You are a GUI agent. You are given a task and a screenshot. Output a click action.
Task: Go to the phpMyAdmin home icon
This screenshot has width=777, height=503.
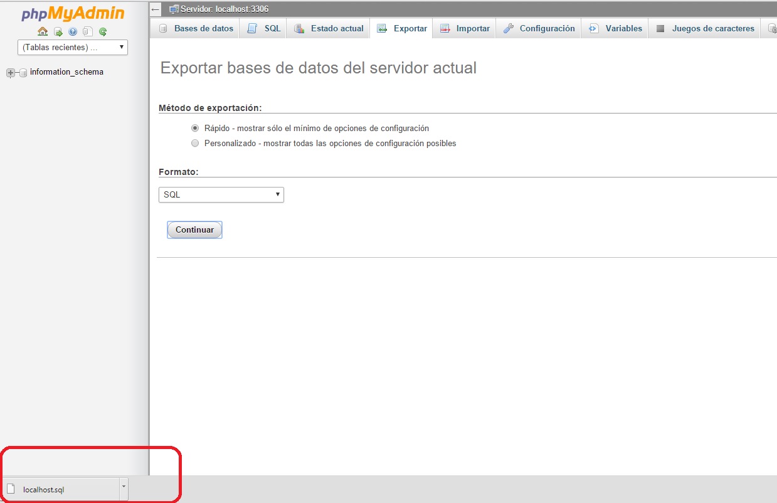(43, 31)
